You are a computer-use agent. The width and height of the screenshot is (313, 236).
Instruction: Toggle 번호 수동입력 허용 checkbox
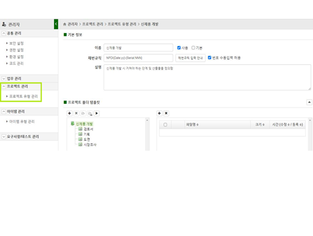pos(210,58)
